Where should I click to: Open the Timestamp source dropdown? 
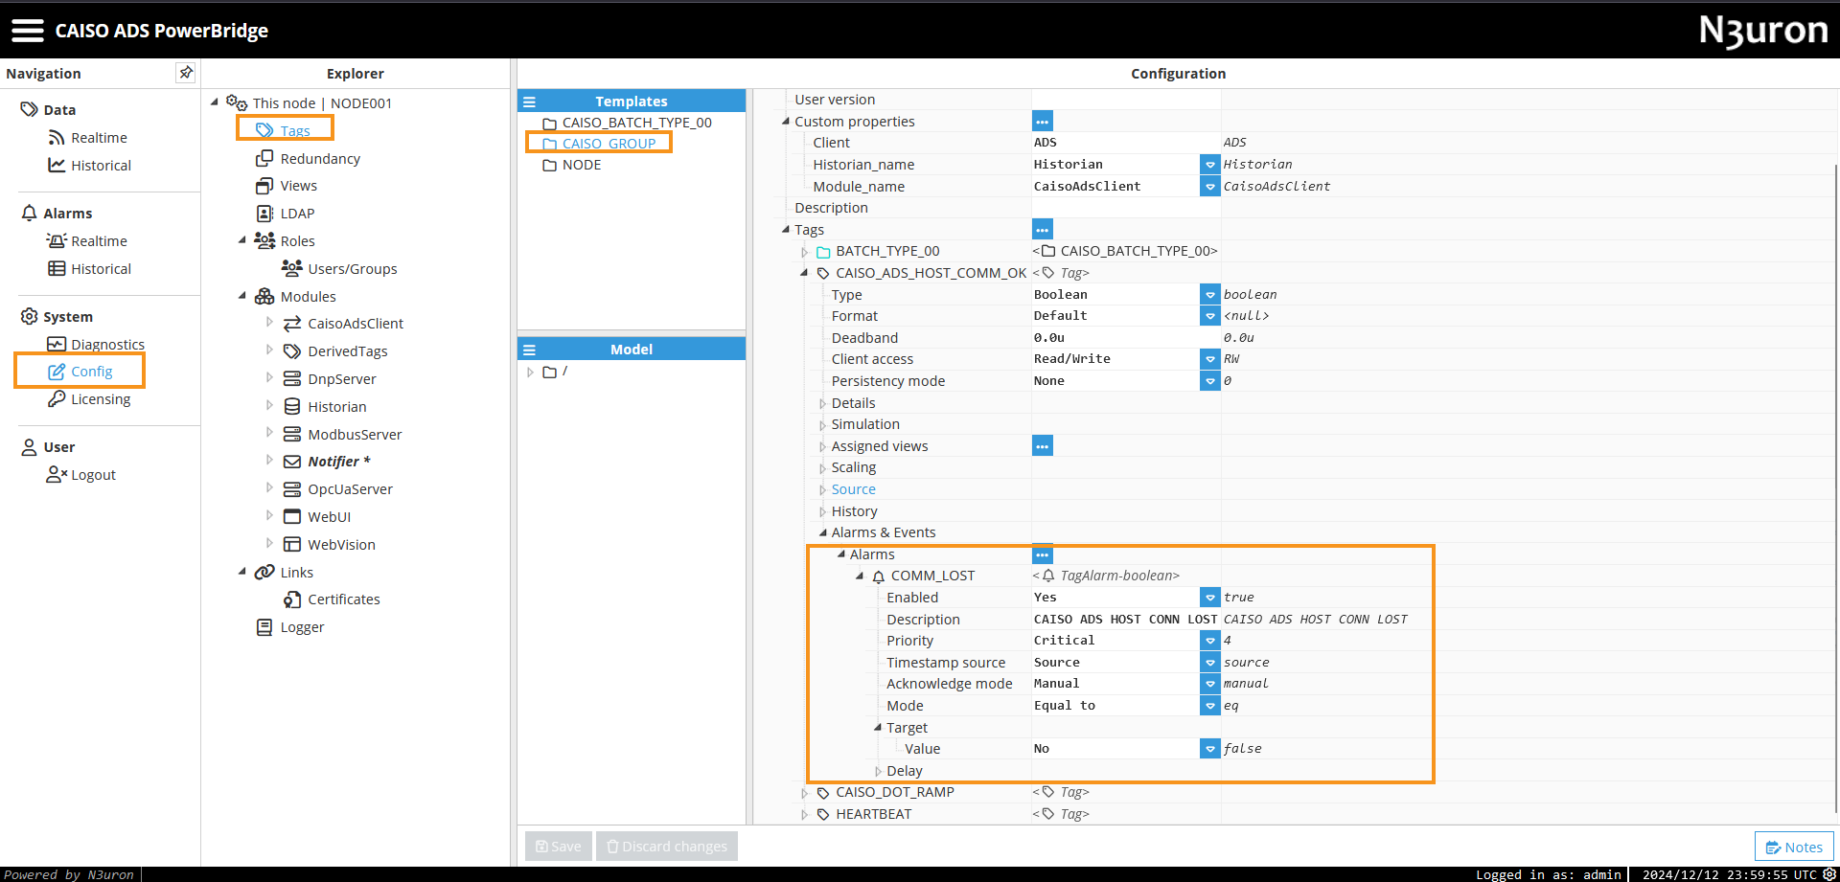point(1209,663)
